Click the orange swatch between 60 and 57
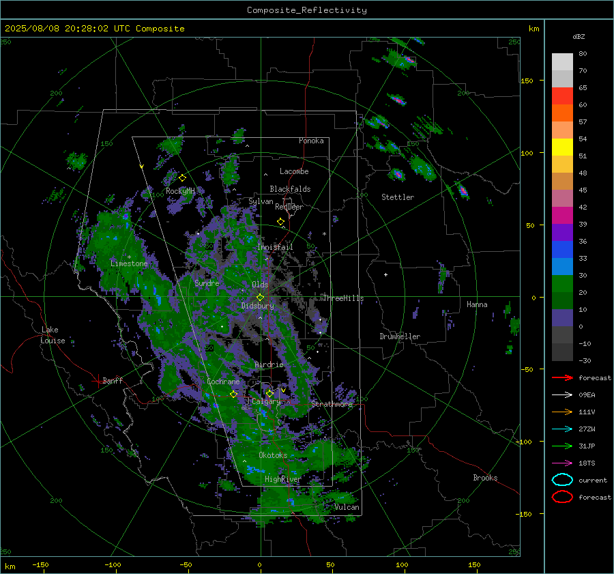 pyautogui.click(x=562, y=113)
